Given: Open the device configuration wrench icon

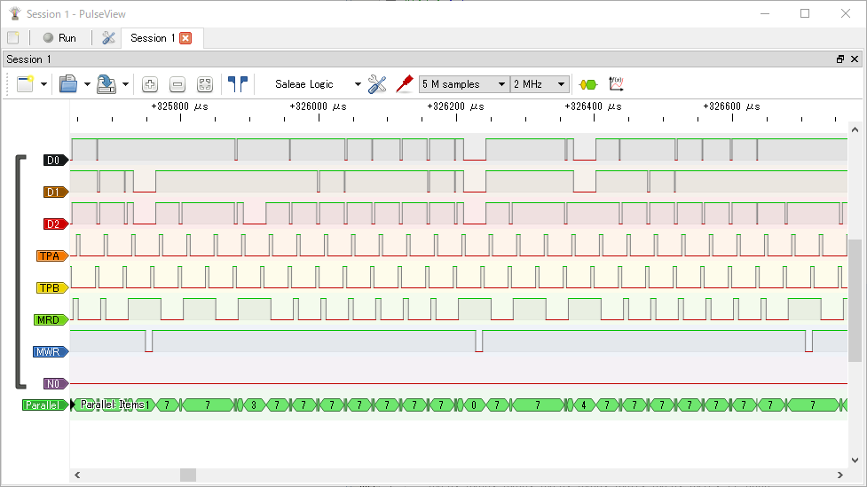Looking at the screenshot, I should 377,84.
